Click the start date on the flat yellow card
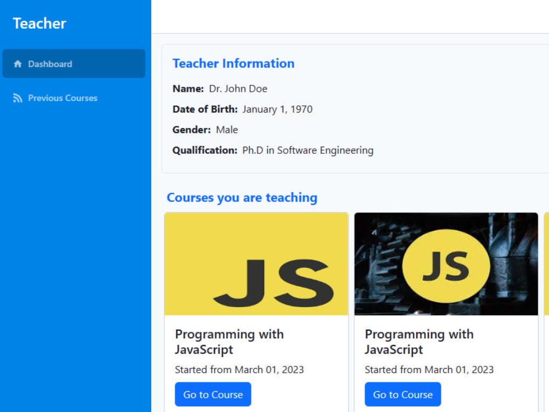 tap(239, 370)
